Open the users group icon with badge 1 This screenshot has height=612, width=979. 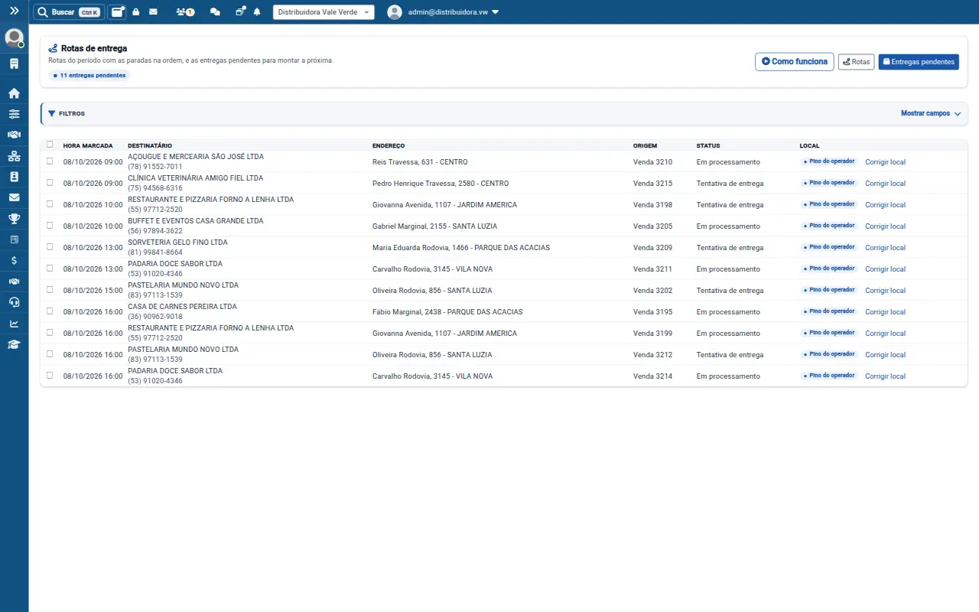[184, 12]
